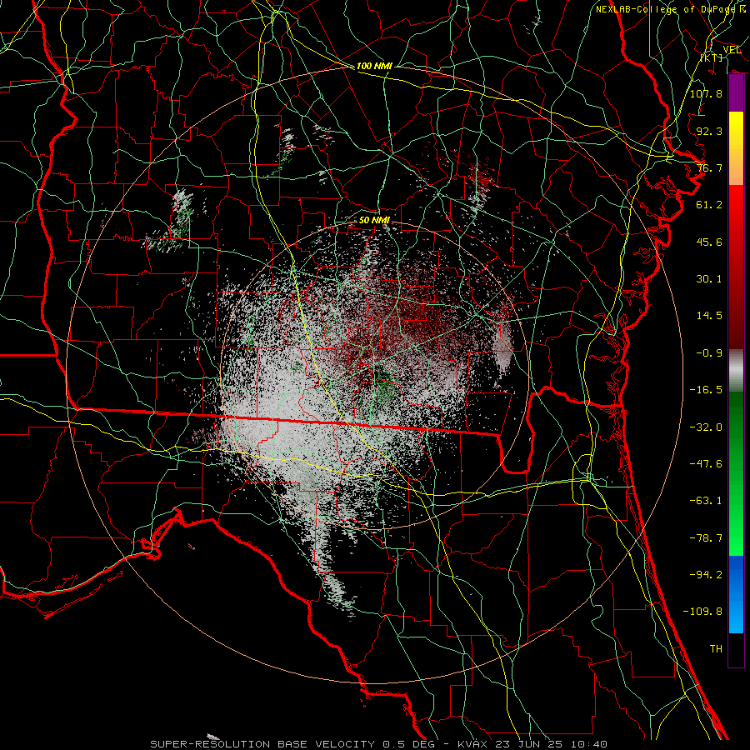
Task: Click the 76.7 value on velocity scale
Action: click(709, 167)
